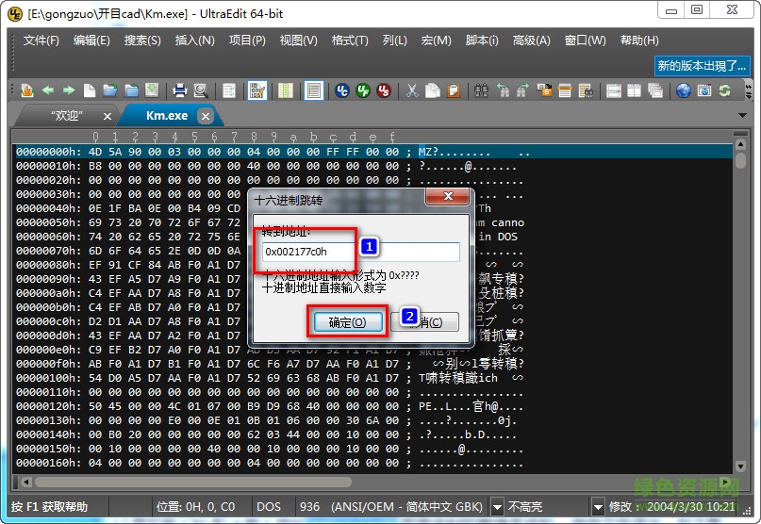Image resolution: width=761 pixels, height=524 pixels.
Task: Click the 位置: 0H, 0, C0 status field
Action: [x=195, y=506]
